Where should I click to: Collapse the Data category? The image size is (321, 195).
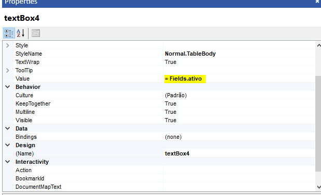point(8,128)
